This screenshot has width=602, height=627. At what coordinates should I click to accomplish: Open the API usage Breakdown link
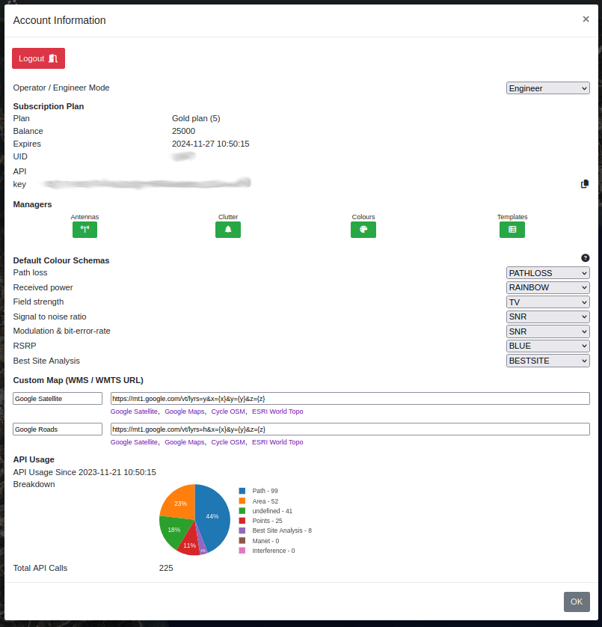click(x=34, y=484)
